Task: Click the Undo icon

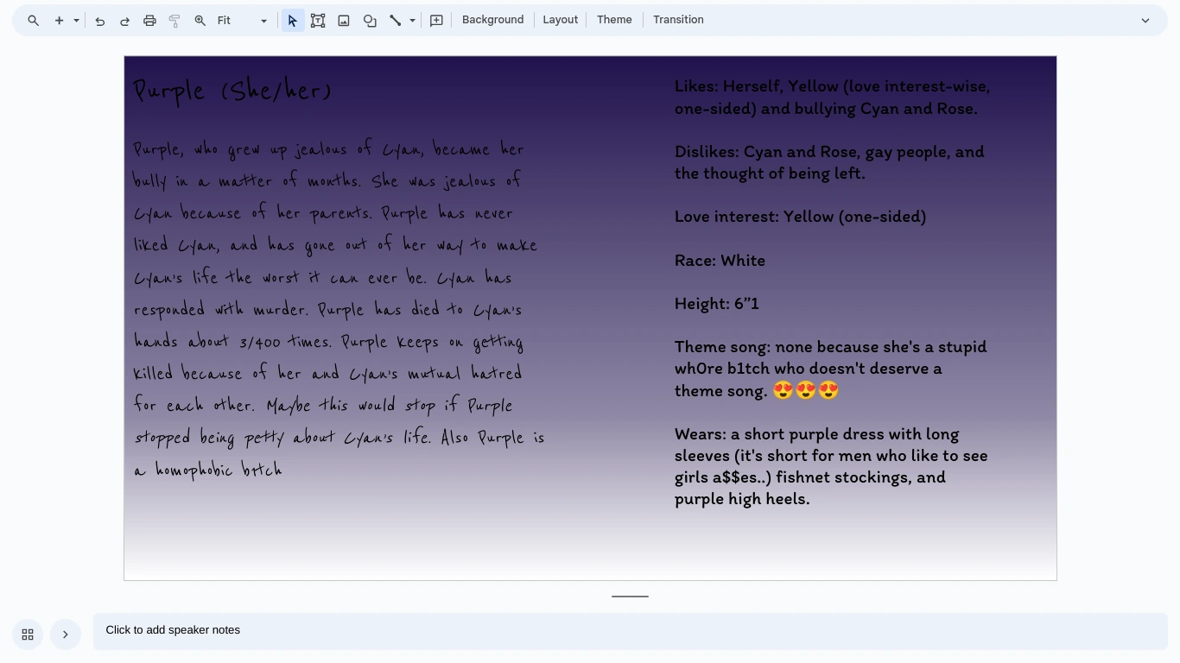Action: click(x=99, y=20)
